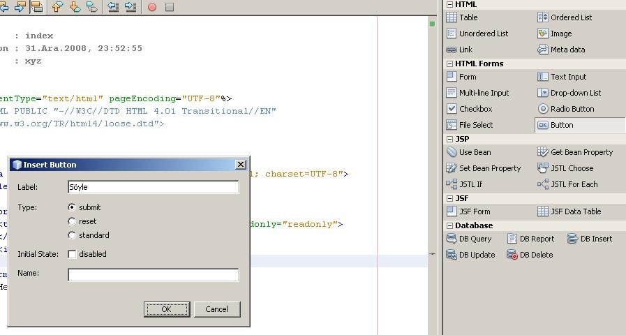
Task: Select Unordered List palette item
Action: (x=477, y=33)
